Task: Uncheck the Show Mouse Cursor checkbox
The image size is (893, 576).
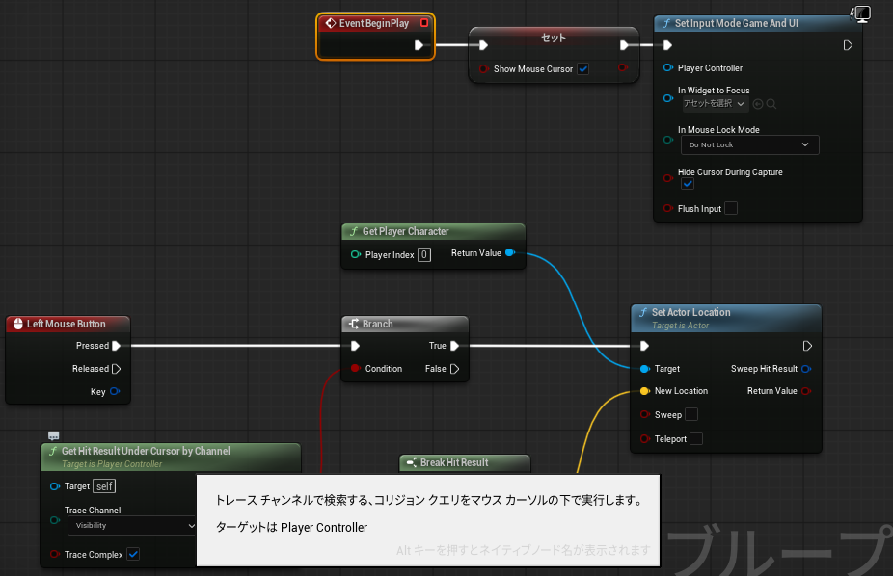Action: click(583, 69)
